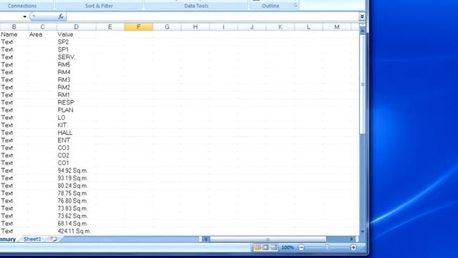
Task: Switch to Normal view in status bar
Action: pos(258,247)
